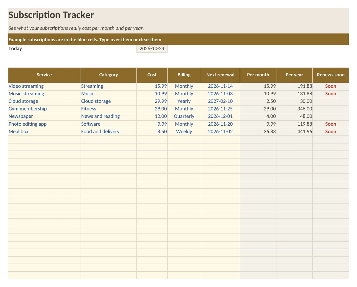This screenshot has width=357, height=287.
Task: Select the Software category cell
Action: click(109, 124)
